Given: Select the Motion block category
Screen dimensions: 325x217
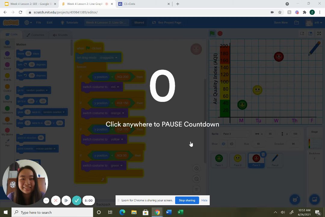Looking at the screenshot, I should coord(7,44).
